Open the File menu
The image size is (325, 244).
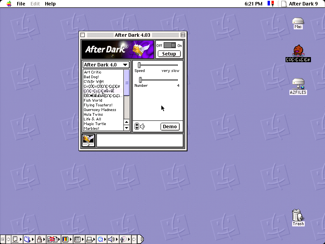tap(21, 4)
